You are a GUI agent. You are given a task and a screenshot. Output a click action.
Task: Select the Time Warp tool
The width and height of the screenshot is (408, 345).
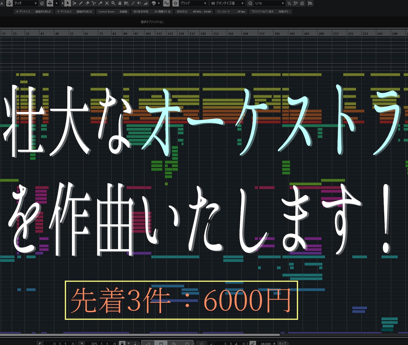[126, 3]
